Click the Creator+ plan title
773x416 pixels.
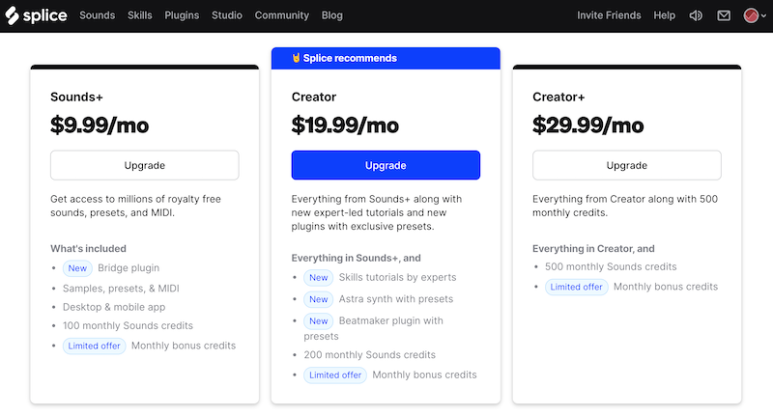(558, 97)
